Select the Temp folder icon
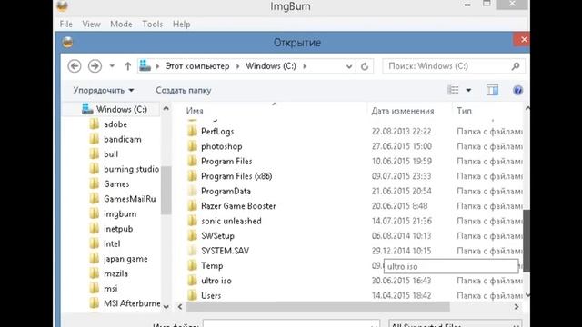This screenshot has width=582, height=327. click(192, 265)
